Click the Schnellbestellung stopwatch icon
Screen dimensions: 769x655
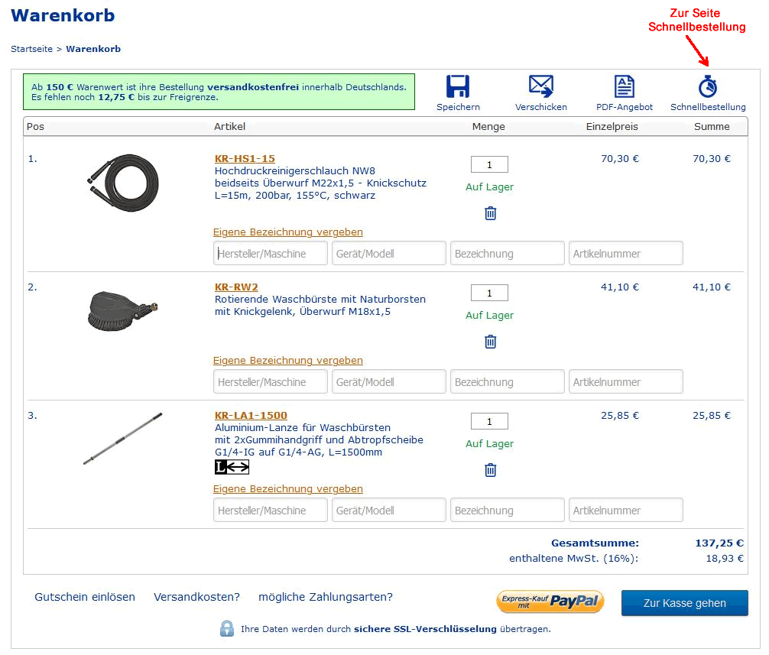click(708, 86)
